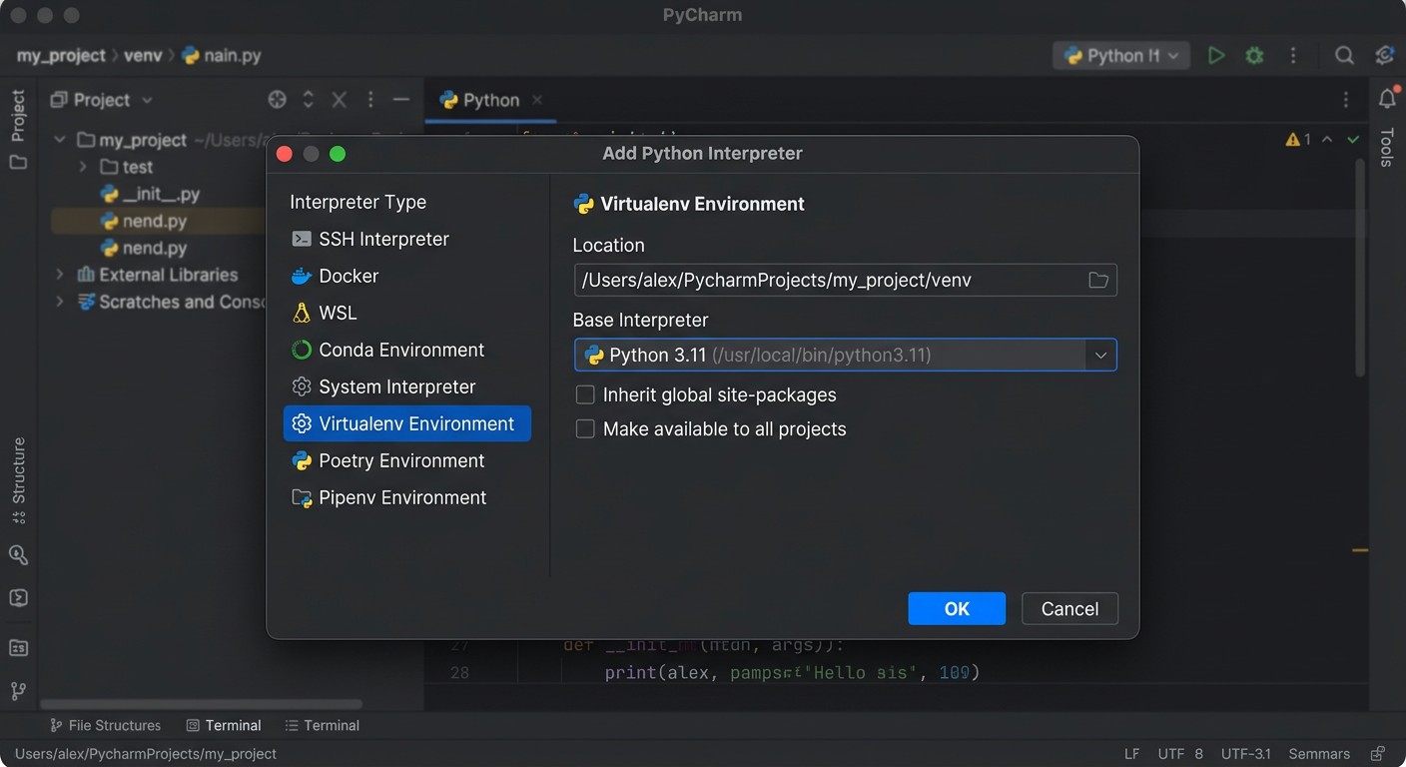Enable Inherit global site-packages
Screen dimensions: 1406x767
(x=585, y=395)
